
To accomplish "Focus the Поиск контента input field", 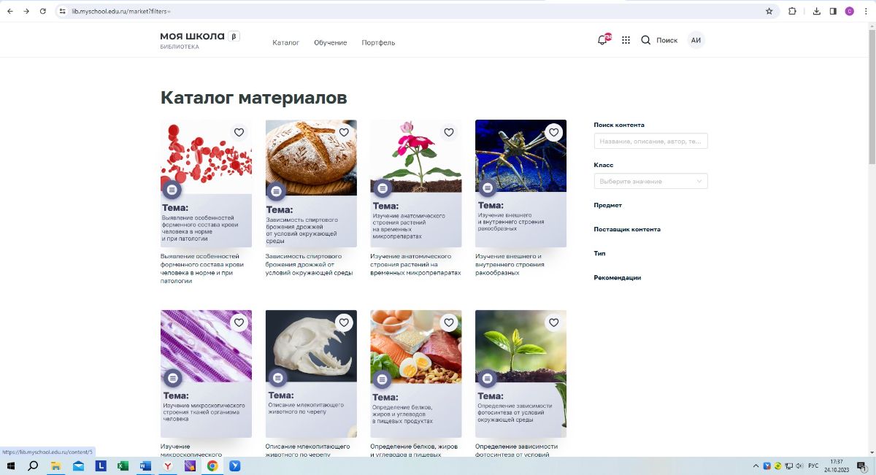I will [650, 141].
